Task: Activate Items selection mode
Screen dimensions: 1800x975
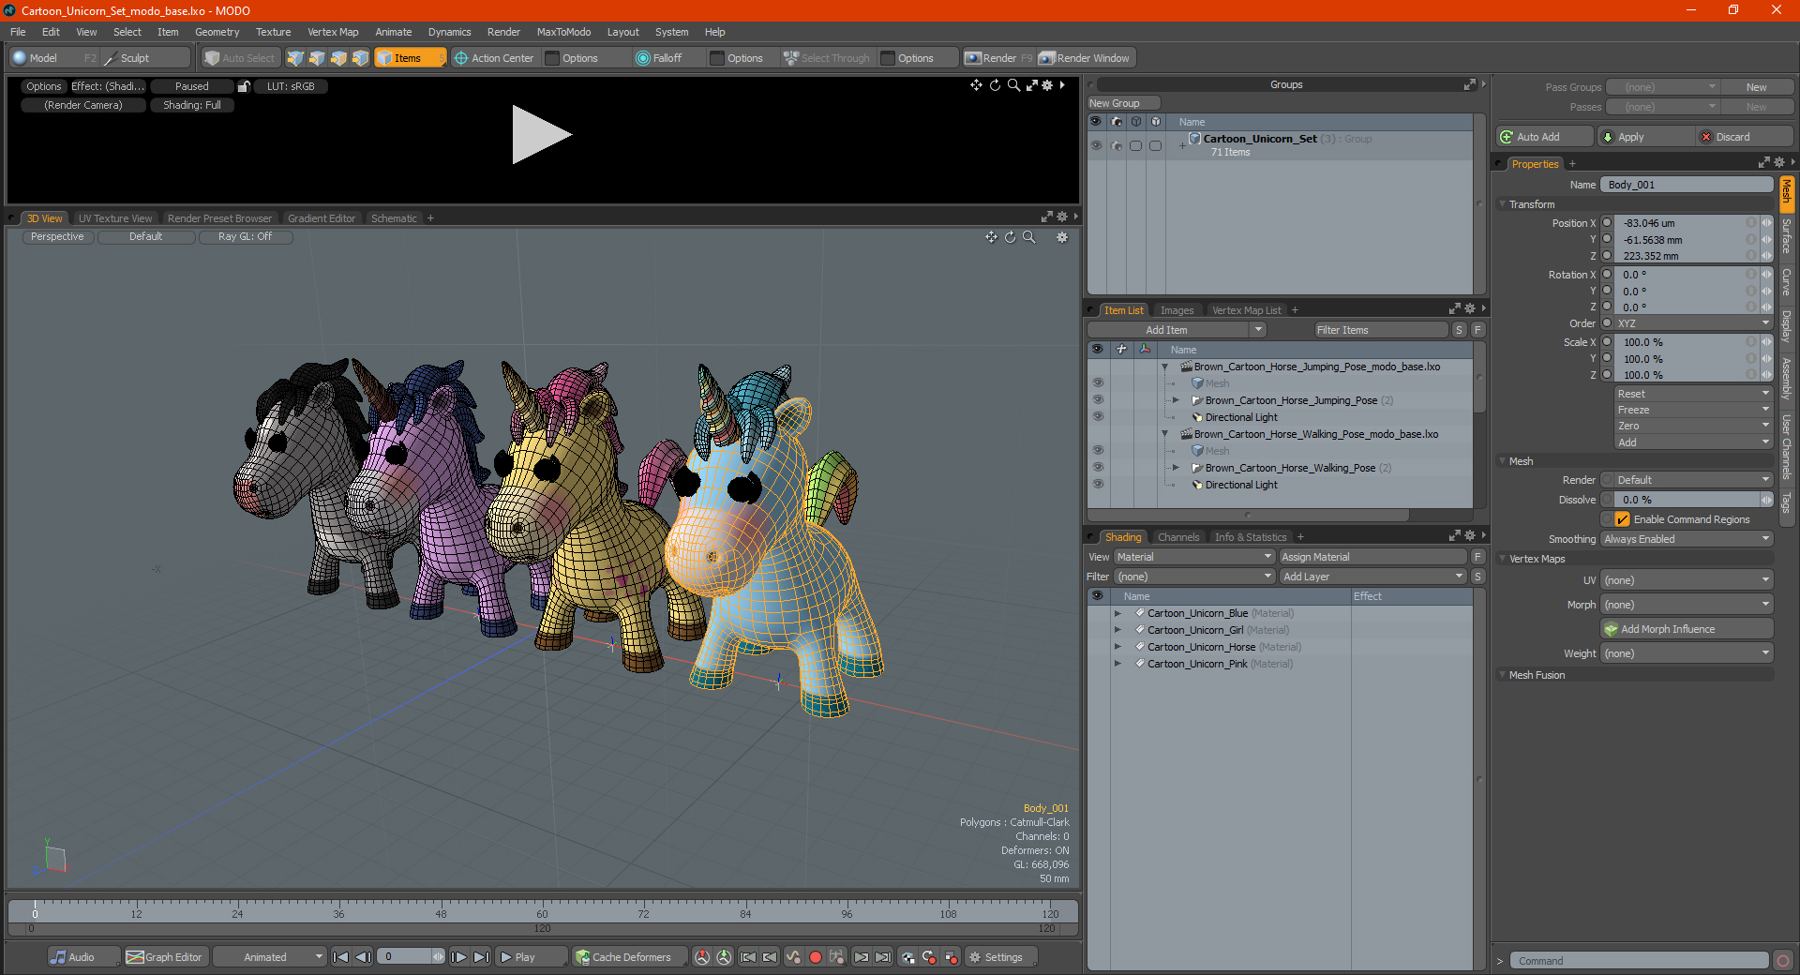Action: pyautogui.click(x=410, y=58)
